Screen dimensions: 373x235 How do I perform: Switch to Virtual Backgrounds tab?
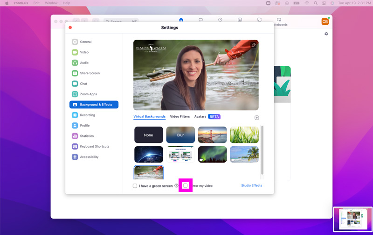tap(149, 116)
